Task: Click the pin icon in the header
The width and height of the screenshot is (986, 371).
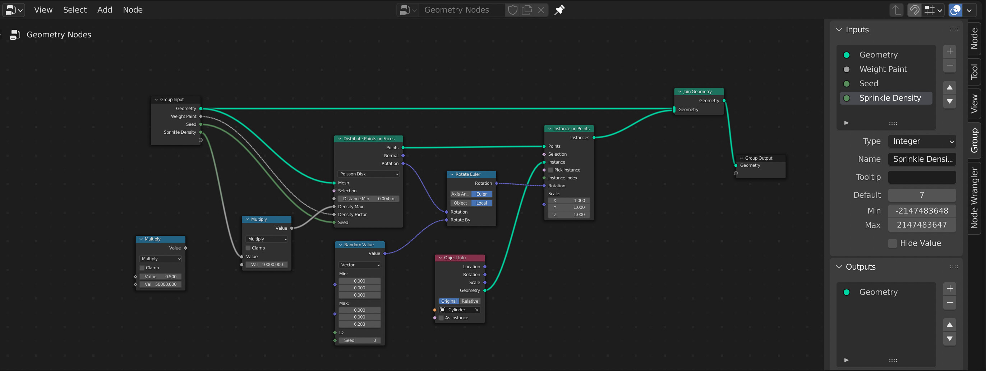Action: pos(559,10)
